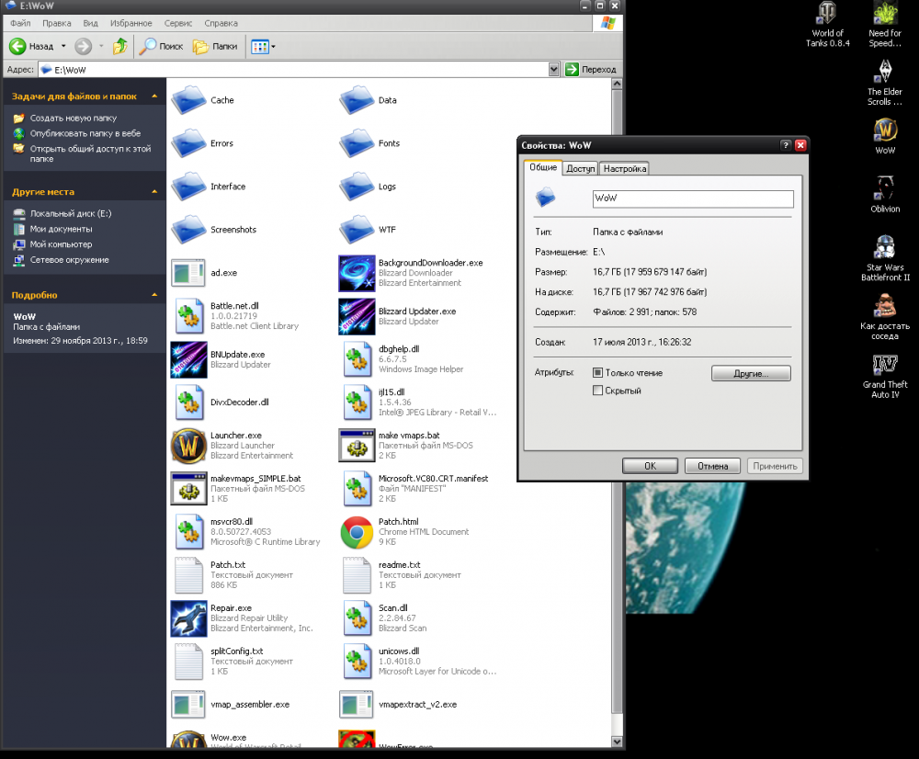Click the 'Назад' back button
The height and width of the screenshot is (759, 919).
(x=31, y=46)
